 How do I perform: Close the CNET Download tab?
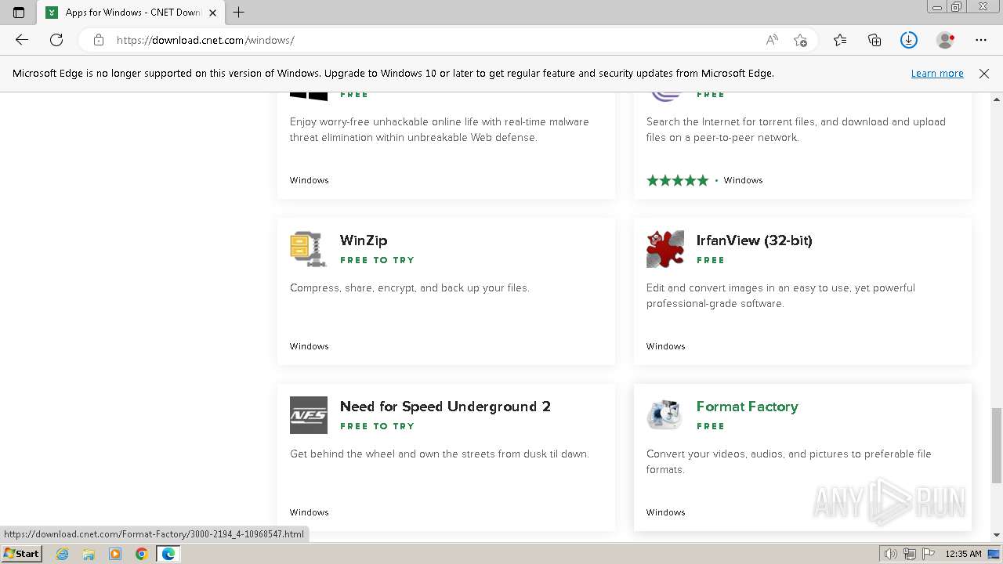(x=212, y=13)
